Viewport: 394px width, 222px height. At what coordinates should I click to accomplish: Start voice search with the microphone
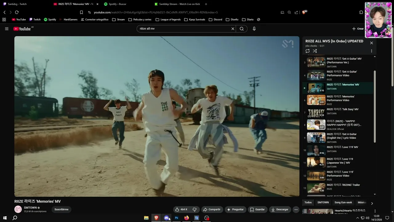pyautogui.click(x=254, y=29)
